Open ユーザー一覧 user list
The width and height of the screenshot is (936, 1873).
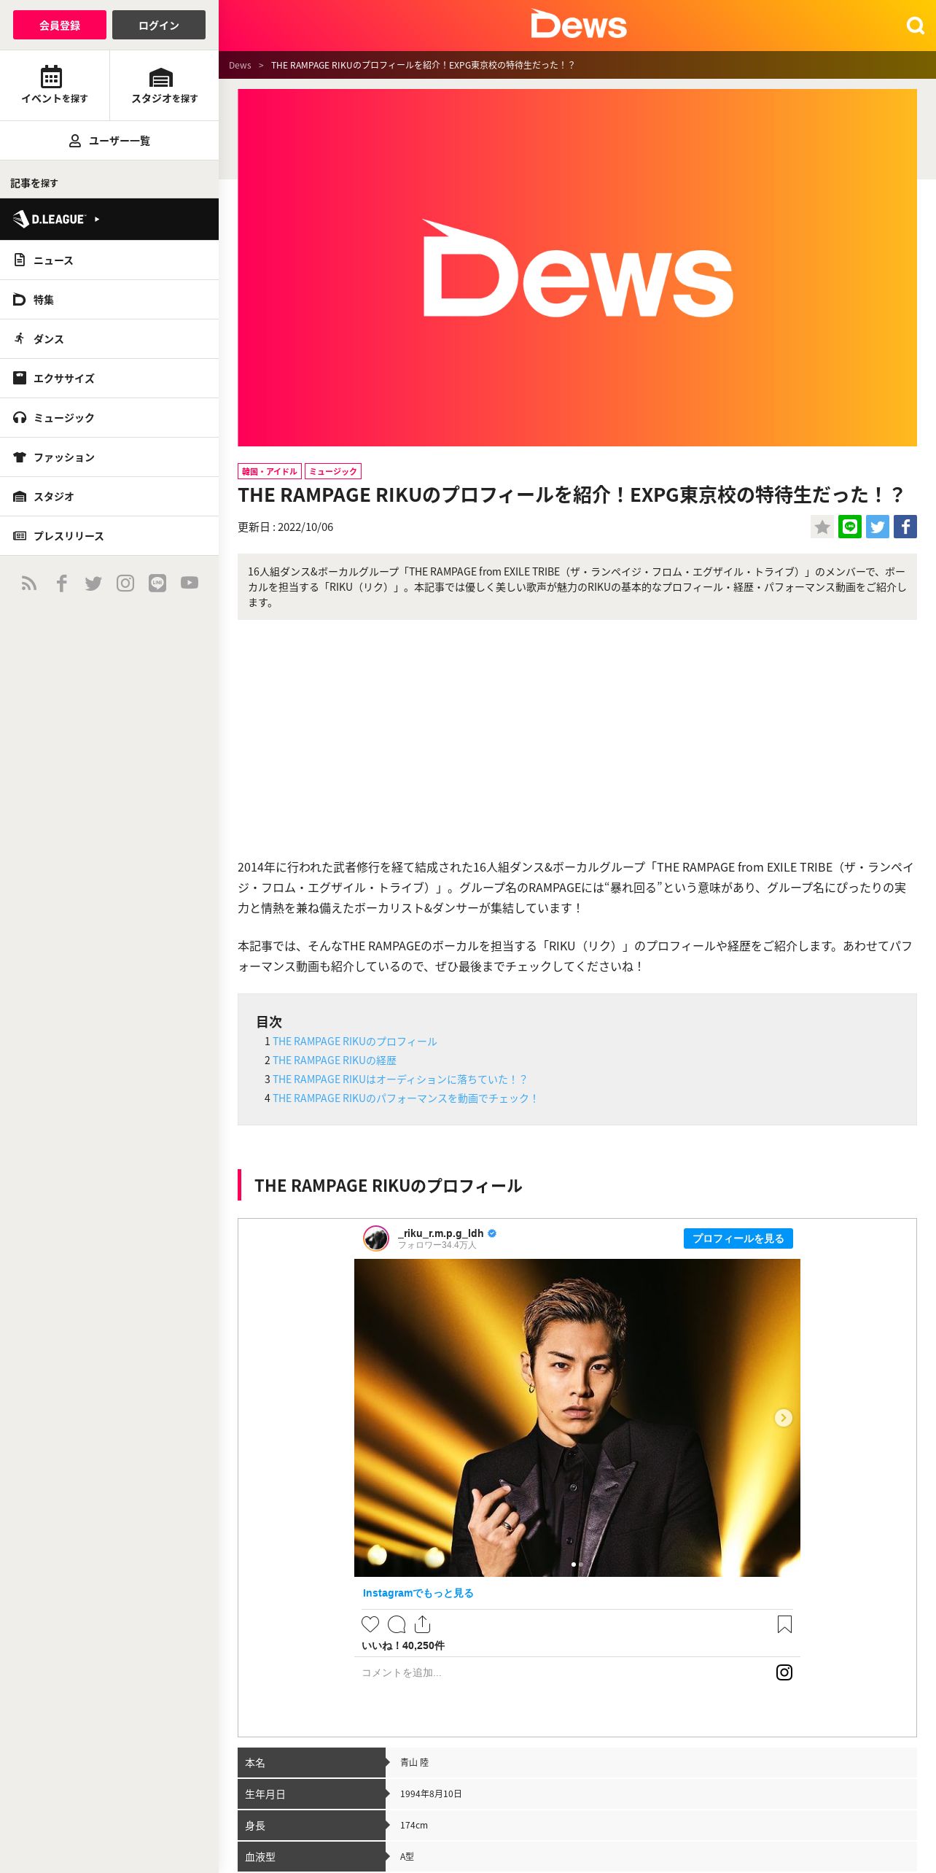click(x=109, y=141)
